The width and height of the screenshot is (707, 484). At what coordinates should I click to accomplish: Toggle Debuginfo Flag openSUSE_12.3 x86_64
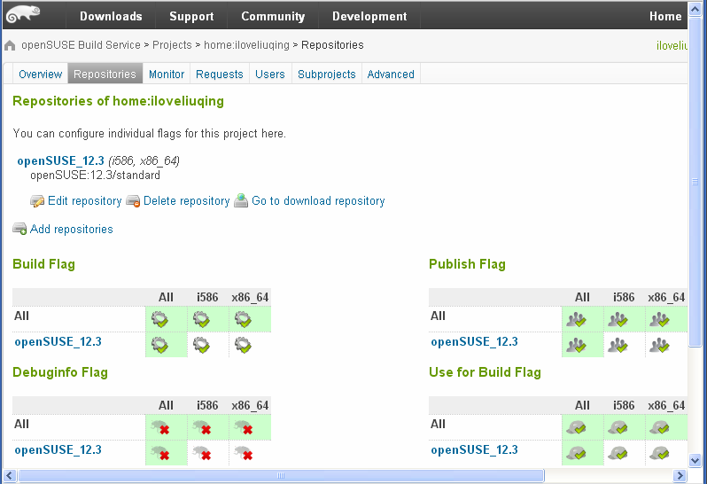pyautogui.click(x=244, y=453)
